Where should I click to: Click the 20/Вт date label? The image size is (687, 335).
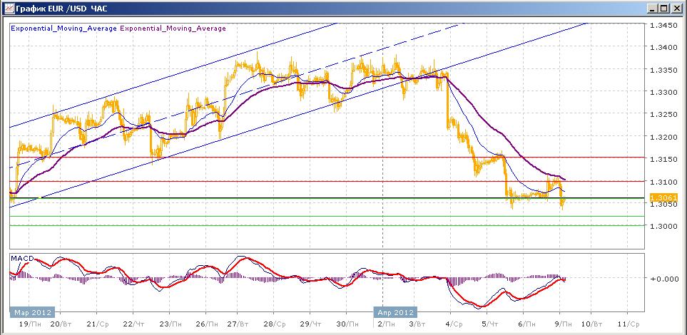pyautogui.click(x=61, y=324)
